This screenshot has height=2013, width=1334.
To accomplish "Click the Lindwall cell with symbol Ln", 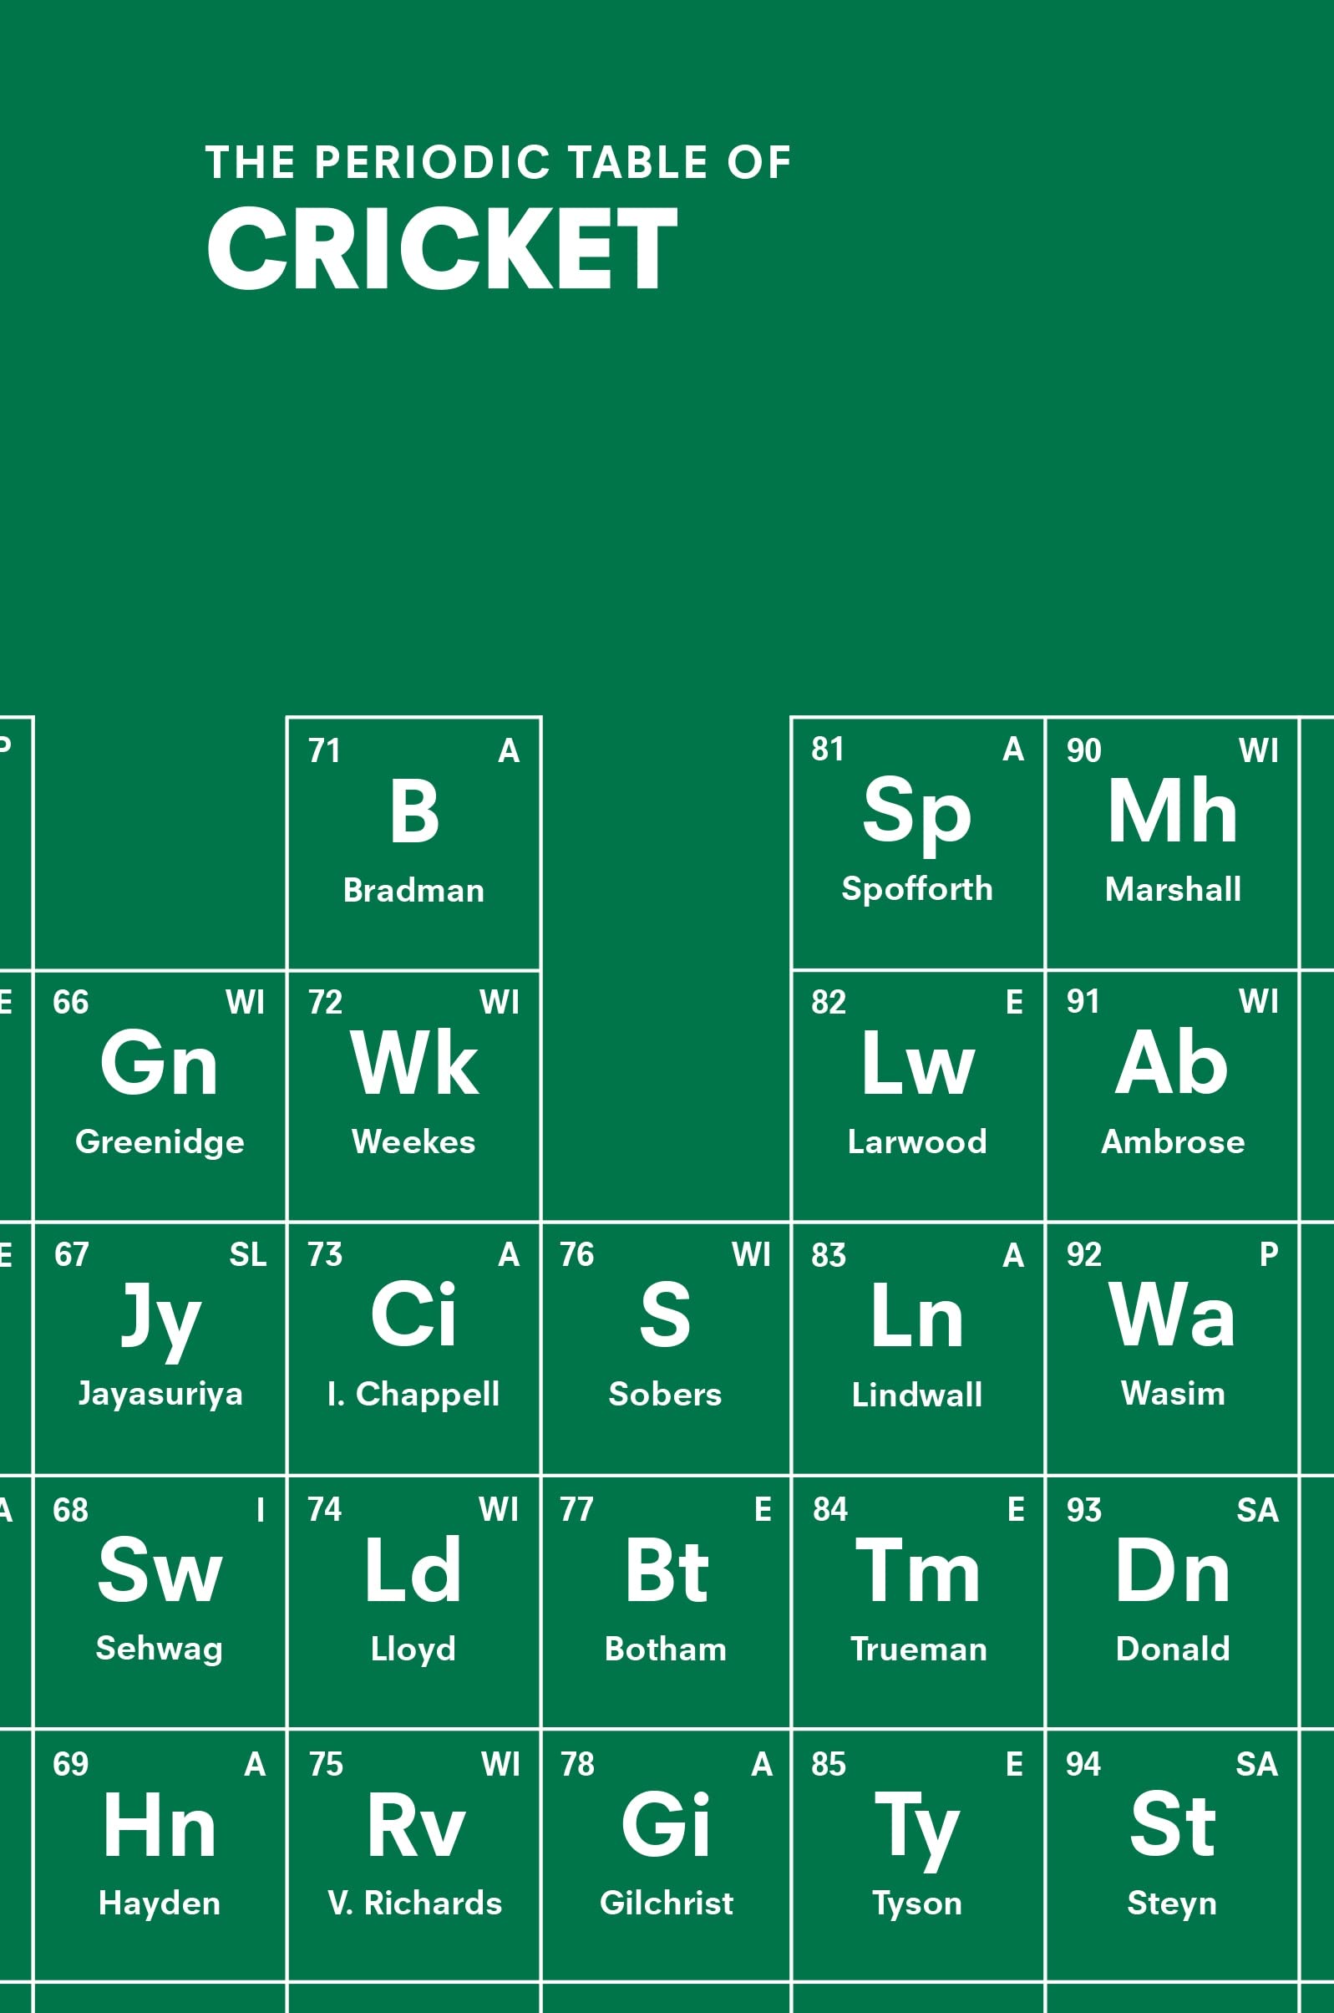I will click(x=918, y=1349).
